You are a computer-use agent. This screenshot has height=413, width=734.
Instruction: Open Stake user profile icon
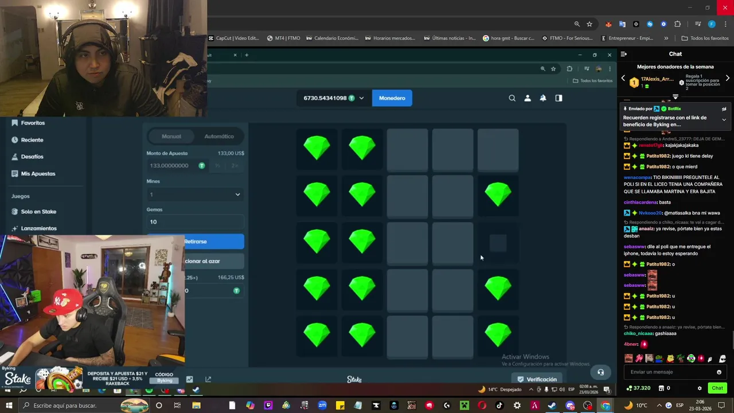(x=528, y=98)
